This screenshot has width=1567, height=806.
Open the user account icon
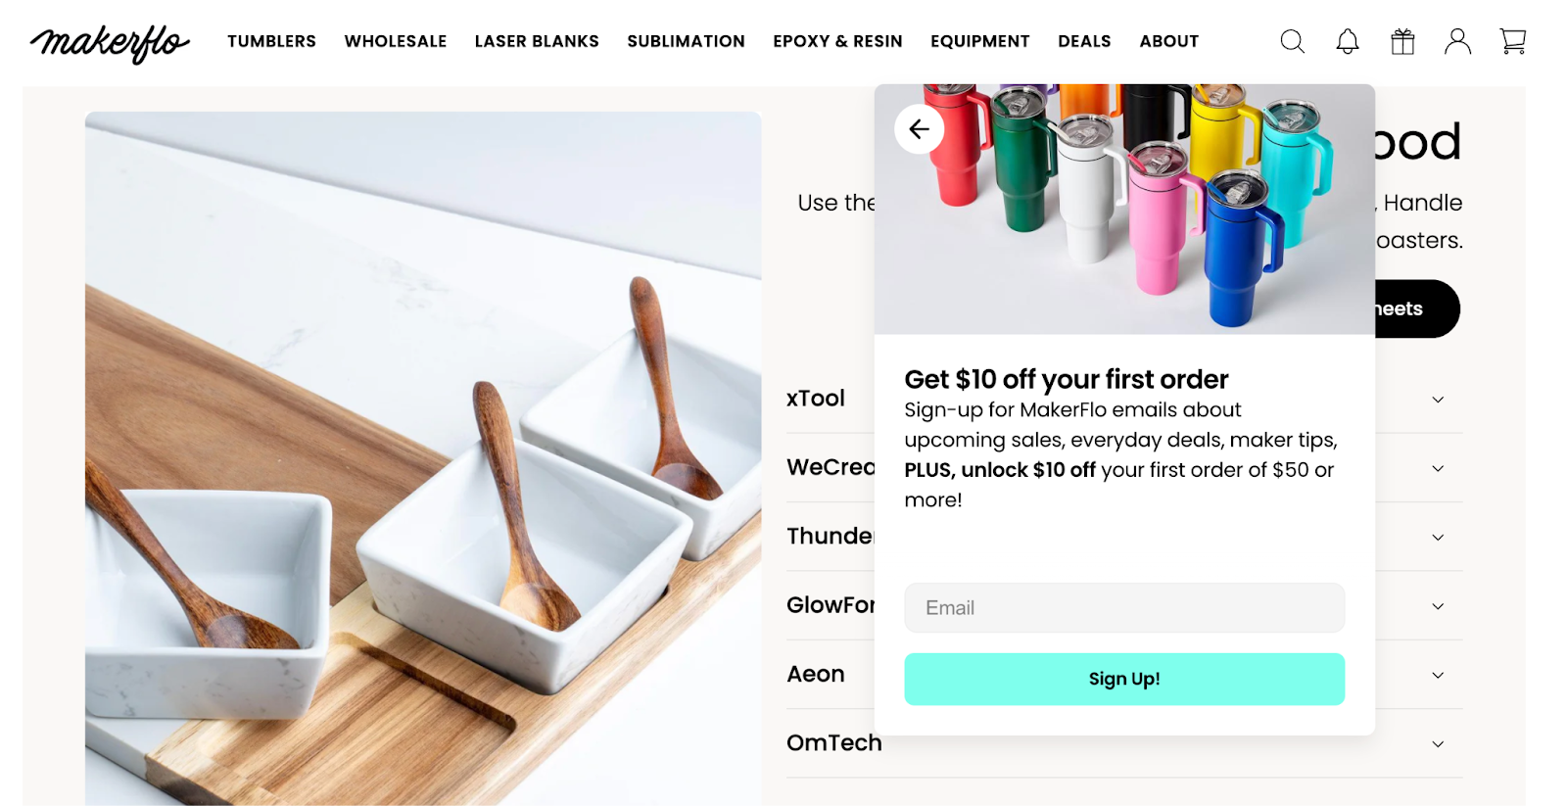pyautogui.click(x=1457, y=41)
